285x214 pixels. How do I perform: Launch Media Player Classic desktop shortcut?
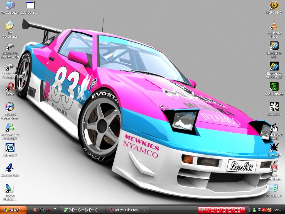point(274,132)
